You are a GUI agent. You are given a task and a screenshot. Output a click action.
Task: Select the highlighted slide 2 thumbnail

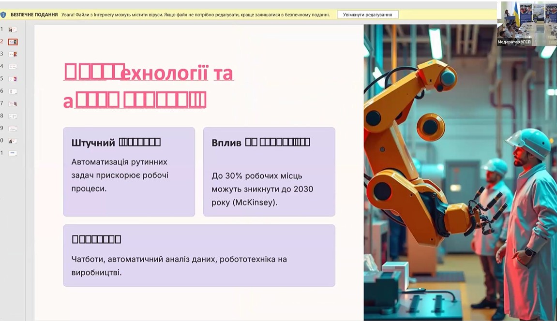pyautogui.click(x=13, y=42)
